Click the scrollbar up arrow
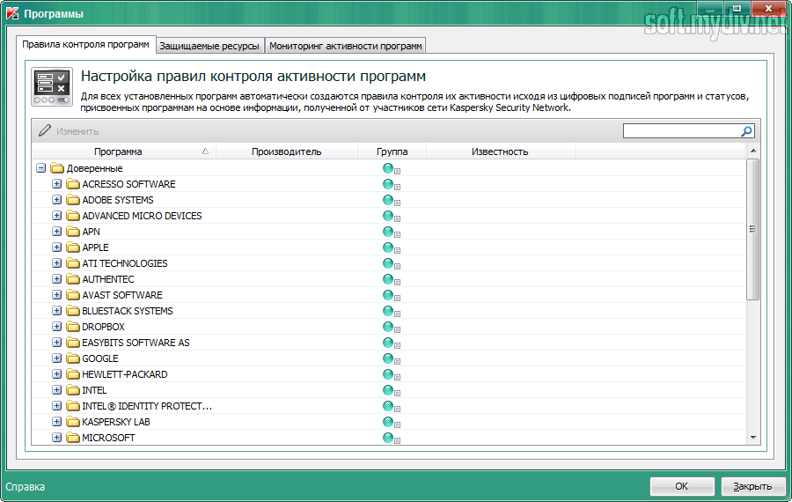Screen dimensions: 792x502 pyautogui.click(x=753, y=151)
